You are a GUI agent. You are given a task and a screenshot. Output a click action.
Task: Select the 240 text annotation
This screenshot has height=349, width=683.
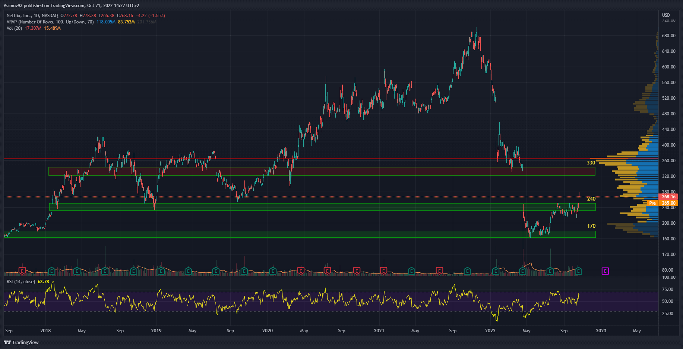tap(591, 199)
